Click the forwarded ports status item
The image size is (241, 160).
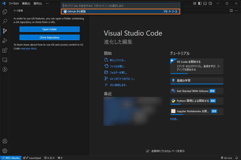point(60,158)
